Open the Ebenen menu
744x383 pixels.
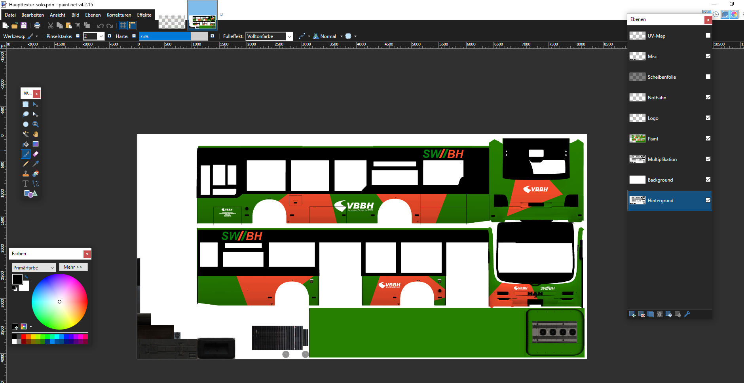(93, 15)
